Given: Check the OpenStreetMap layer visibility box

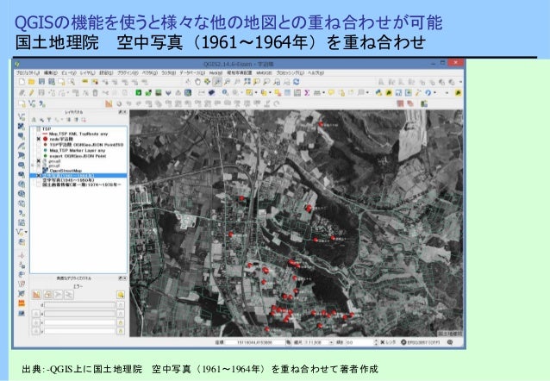Looking at the screenshot, I should (39, 171).
